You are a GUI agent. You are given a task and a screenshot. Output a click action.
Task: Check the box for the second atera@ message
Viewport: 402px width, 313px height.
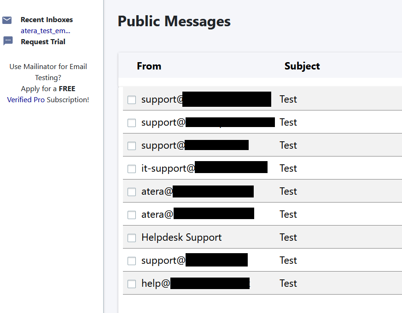point(132,215)
